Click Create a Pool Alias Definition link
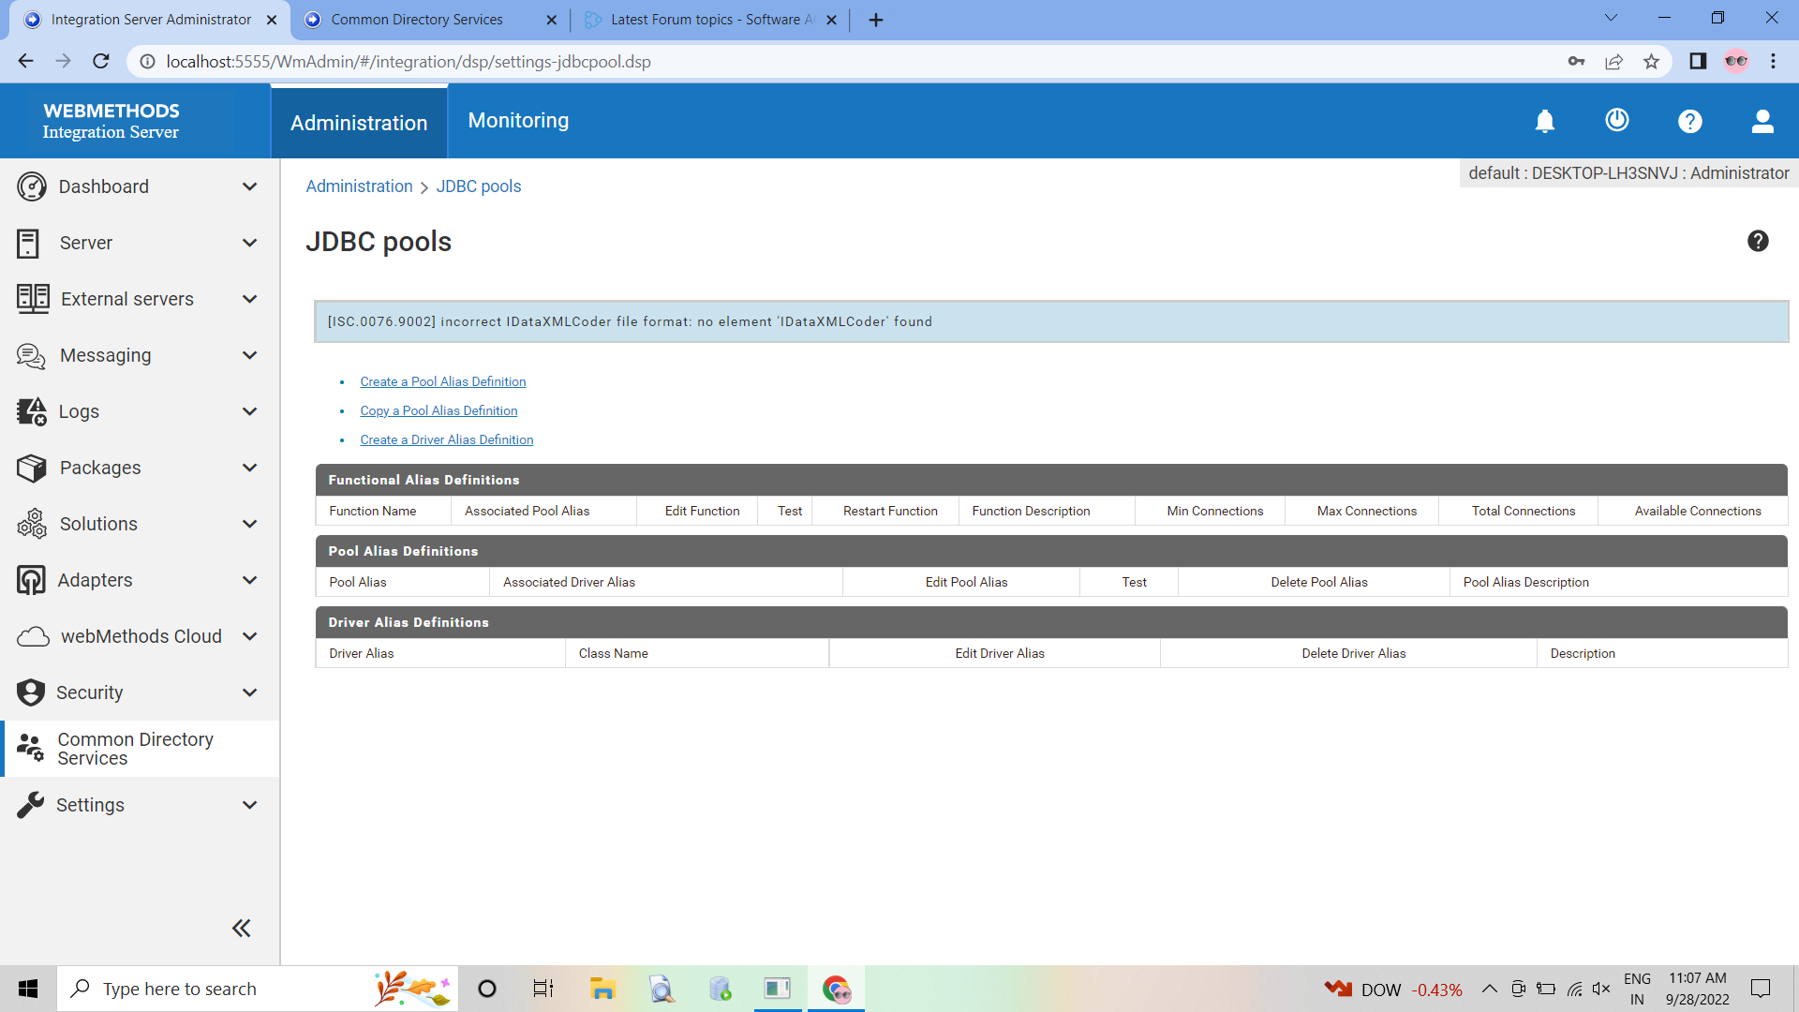Image resolution: width=1799 pixels, height=1012 pixels. coord(443,381)
